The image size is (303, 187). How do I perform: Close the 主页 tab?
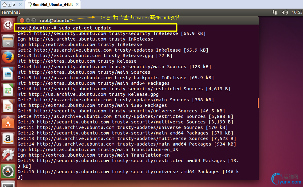pos(20,4)
